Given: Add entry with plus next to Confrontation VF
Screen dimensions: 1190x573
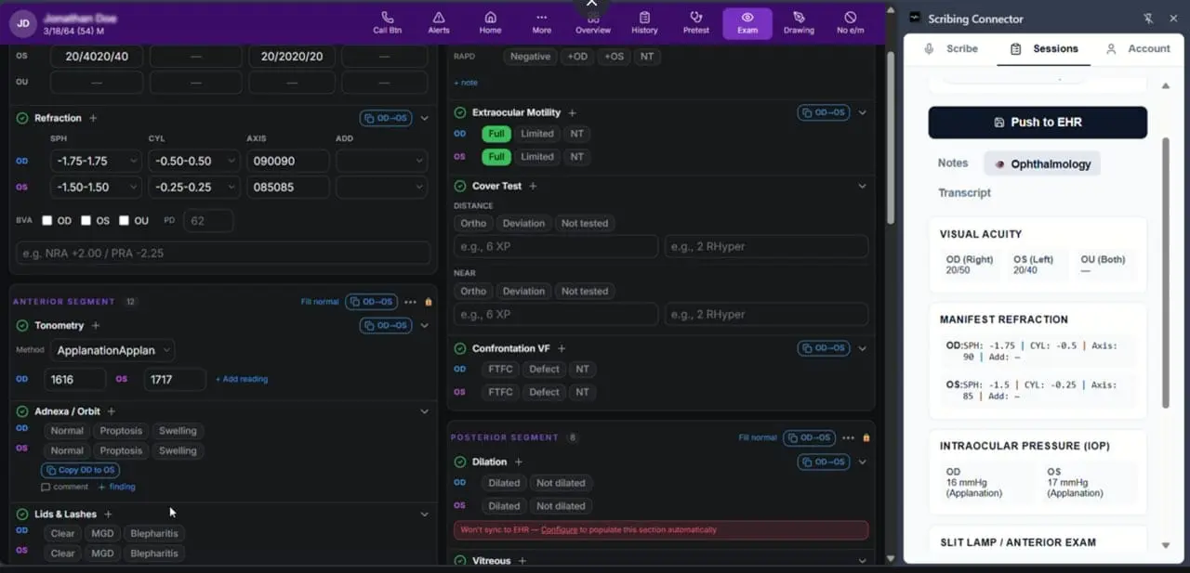Looking at the screenshot, I should (x=561, y=348).
